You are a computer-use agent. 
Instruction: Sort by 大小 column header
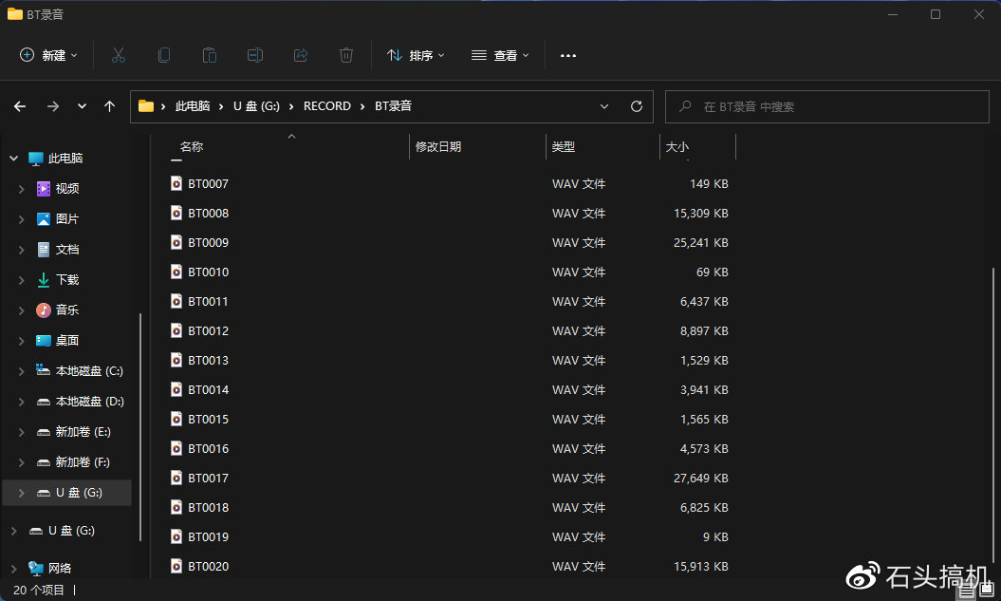(677, 147)
